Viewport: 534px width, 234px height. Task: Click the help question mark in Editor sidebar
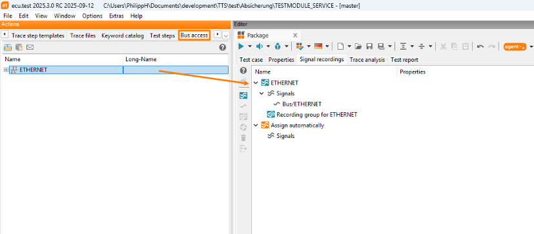click(243, 71)
